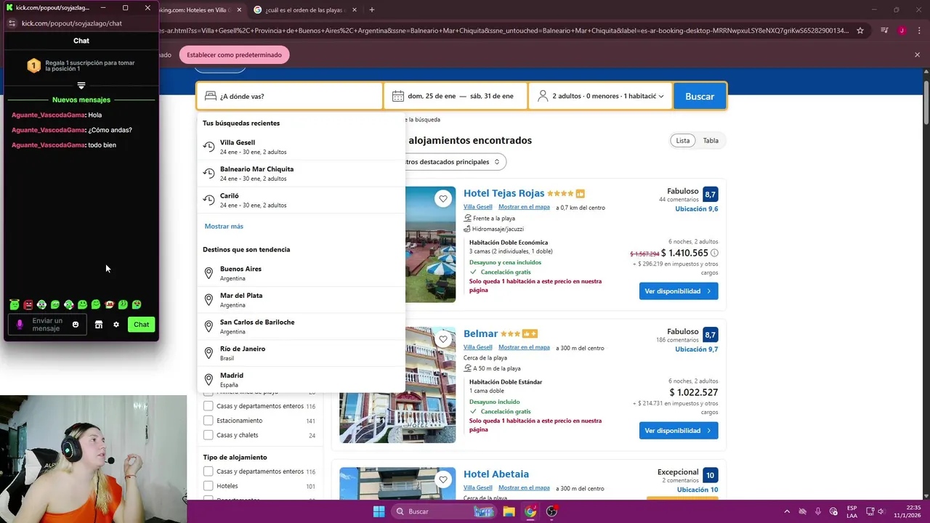The height and width of the screenshot is (523, 930).
Task: Choose trending destination Río de Janeiro
Action: click(301, 353)
